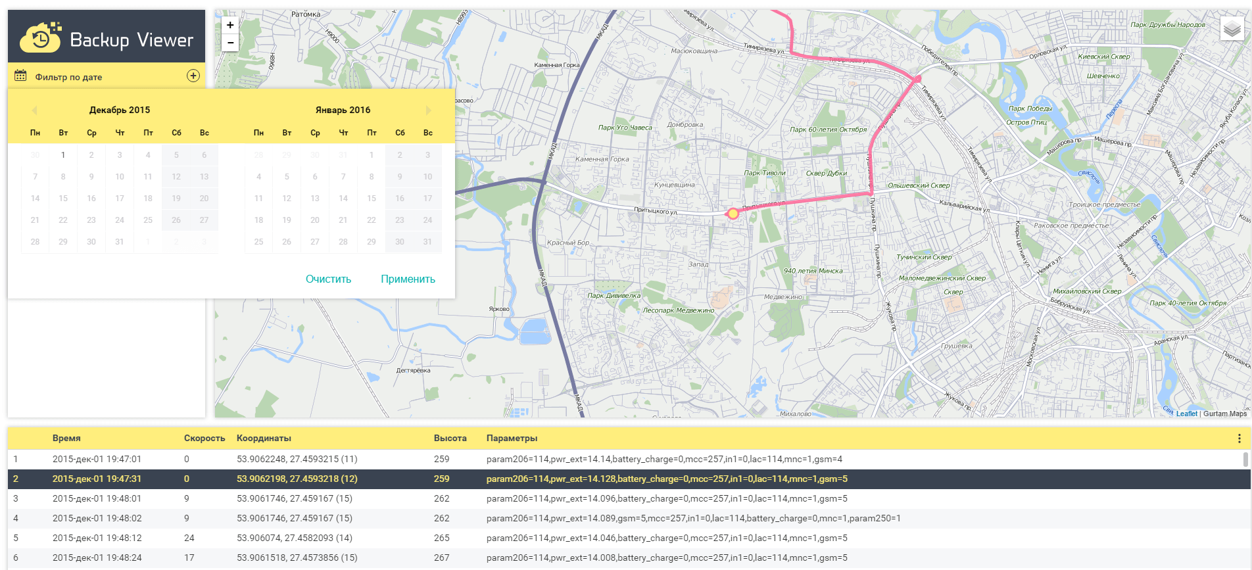Click the Время column header
Screen dimensions: 1252x570
66,439
